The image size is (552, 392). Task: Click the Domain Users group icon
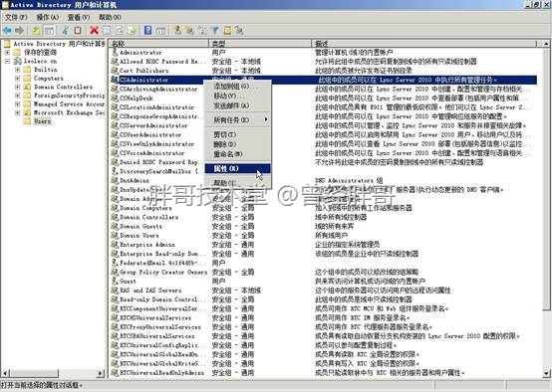[115, 236]
